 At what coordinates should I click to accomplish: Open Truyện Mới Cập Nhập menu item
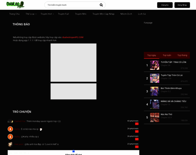(x=103, y=14)
